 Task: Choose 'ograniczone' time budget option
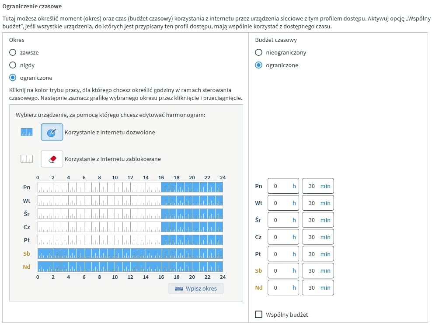tap(259, 65)
